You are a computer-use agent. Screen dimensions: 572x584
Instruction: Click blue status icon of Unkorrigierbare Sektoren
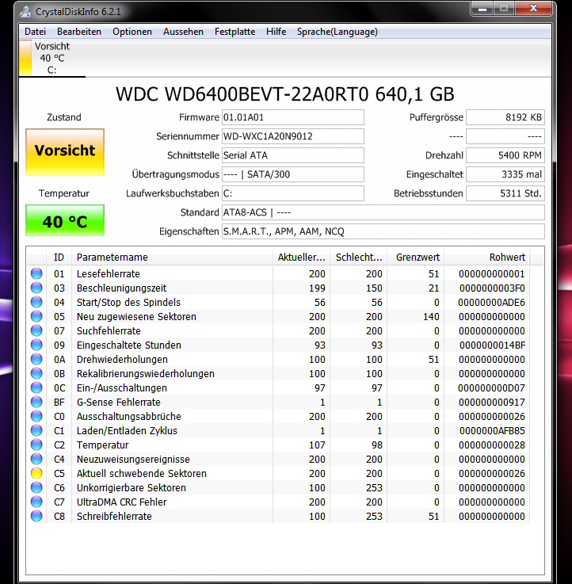coord(36,487)
